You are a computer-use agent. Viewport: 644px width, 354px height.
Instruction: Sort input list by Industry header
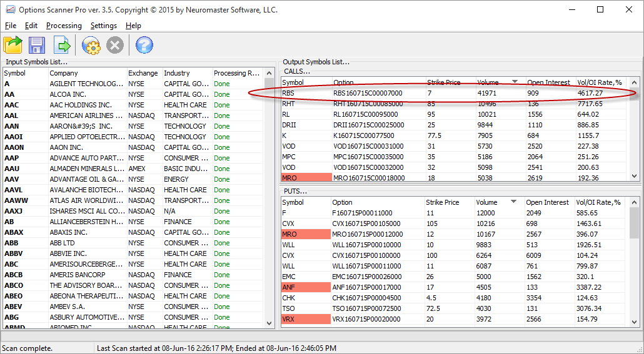point(188,73)
